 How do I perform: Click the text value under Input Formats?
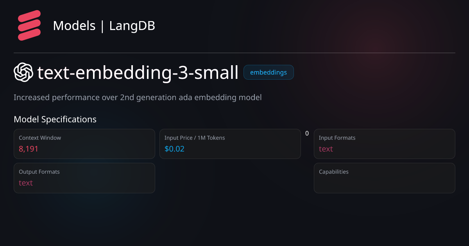click(x=326, y=149)
